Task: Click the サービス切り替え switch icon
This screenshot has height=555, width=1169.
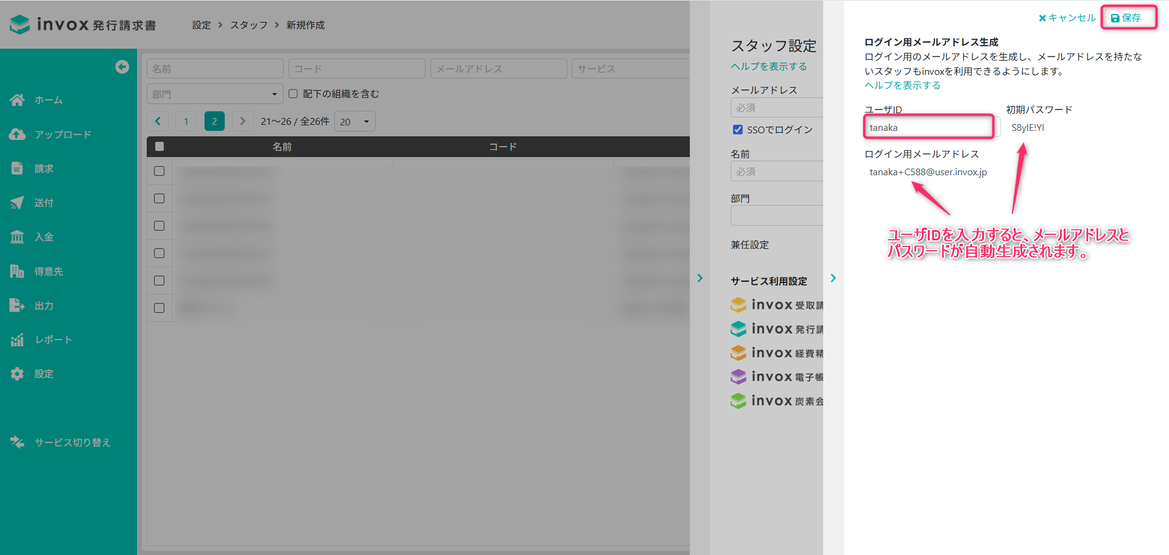Action: 17,442
